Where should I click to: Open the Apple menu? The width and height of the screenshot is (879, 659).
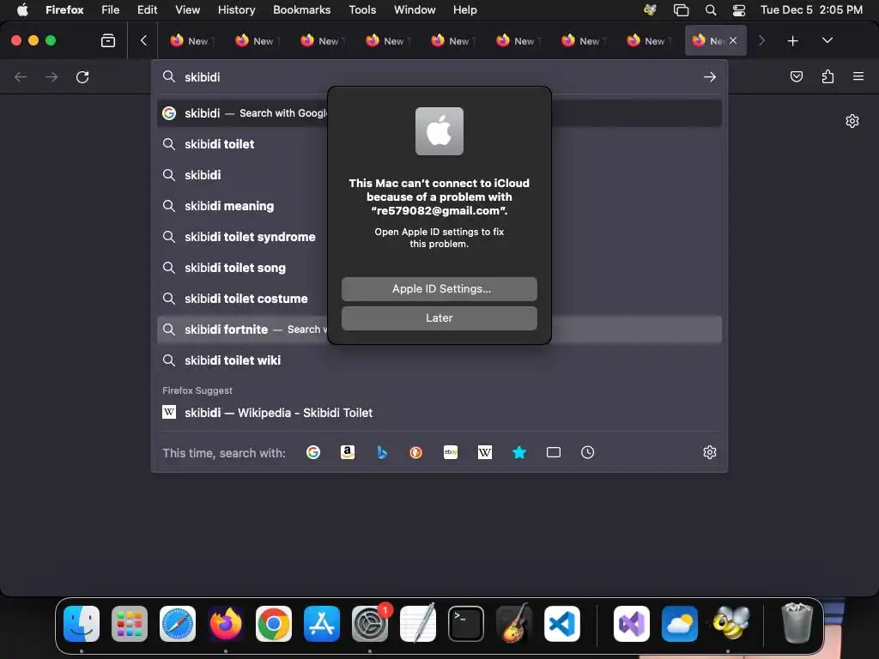22,9
